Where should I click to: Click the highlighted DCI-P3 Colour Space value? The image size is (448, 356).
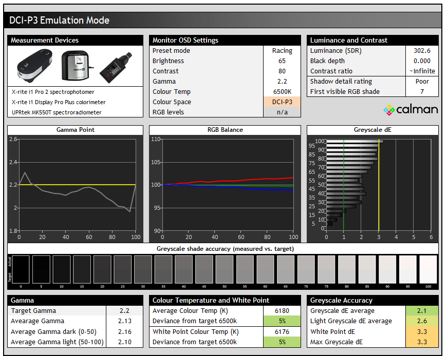point(282,102)
